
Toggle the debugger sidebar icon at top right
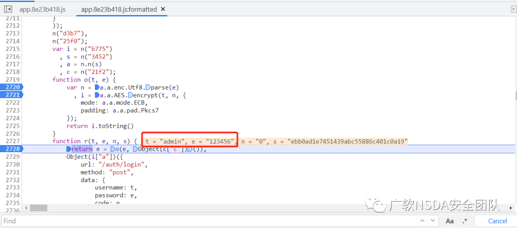pos(513,9)
